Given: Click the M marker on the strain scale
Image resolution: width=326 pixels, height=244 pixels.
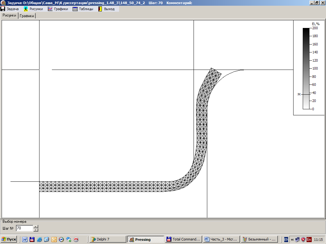Looking at the screenshot, I should pyautogui.click(x=299, y=94).
